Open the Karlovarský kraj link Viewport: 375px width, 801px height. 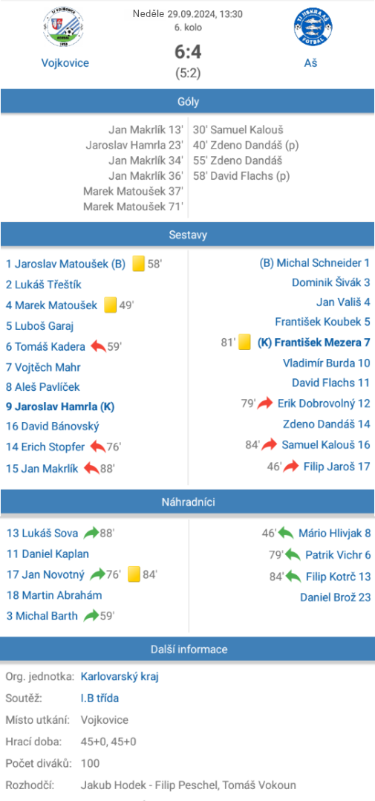120,677
